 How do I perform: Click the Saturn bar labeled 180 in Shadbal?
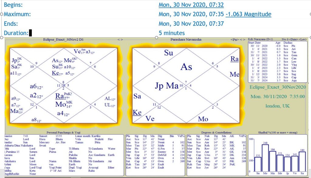302,162
